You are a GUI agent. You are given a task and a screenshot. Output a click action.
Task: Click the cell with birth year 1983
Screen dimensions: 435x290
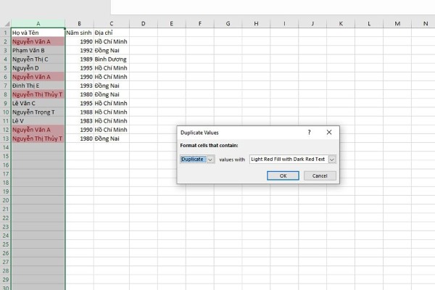tap(78, 120)
